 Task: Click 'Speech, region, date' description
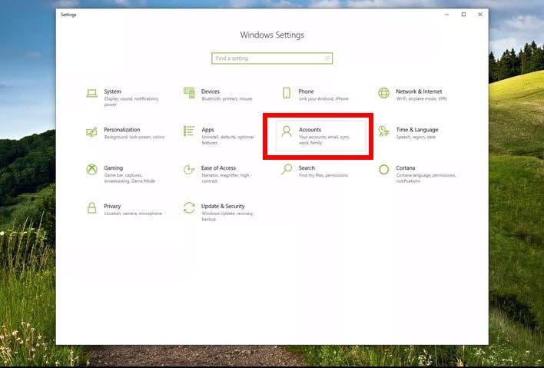[416, 137]
